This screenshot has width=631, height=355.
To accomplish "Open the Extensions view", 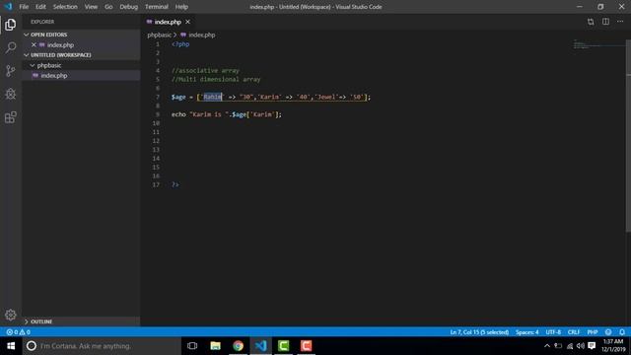I will [x=11, y=117].
